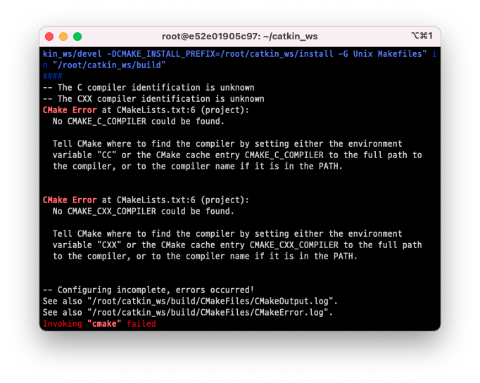Click the ⌥⌘1 shortcut indicator in title bar
This screenshot has height=383, width=480.
point(422,36)
